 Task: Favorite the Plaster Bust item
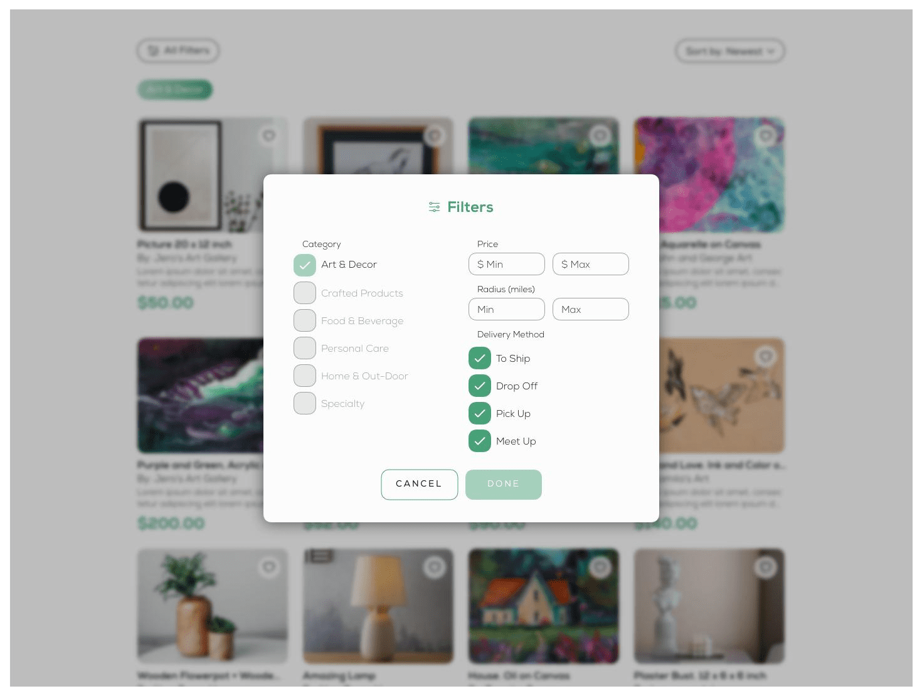pyautogui.click(x=766, y=567)
